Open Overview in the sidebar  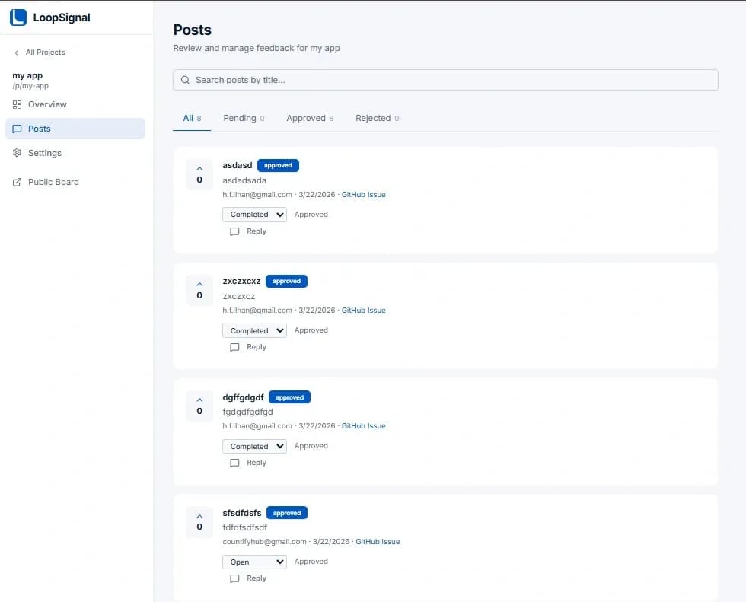75,104
